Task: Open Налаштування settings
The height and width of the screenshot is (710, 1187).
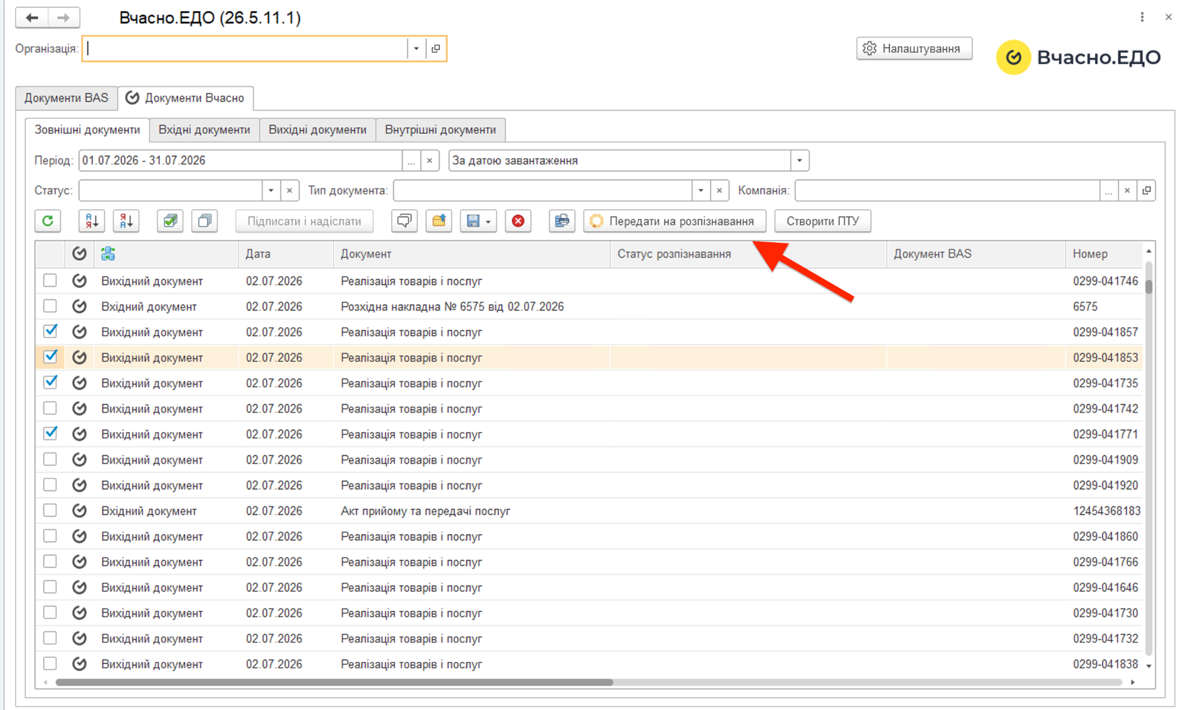Action: click(914, 49)
